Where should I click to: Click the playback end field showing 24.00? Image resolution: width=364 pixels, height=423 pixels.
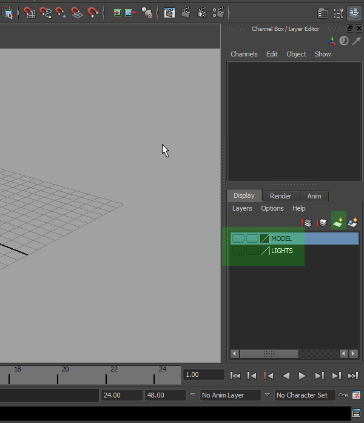pos(121,395)
